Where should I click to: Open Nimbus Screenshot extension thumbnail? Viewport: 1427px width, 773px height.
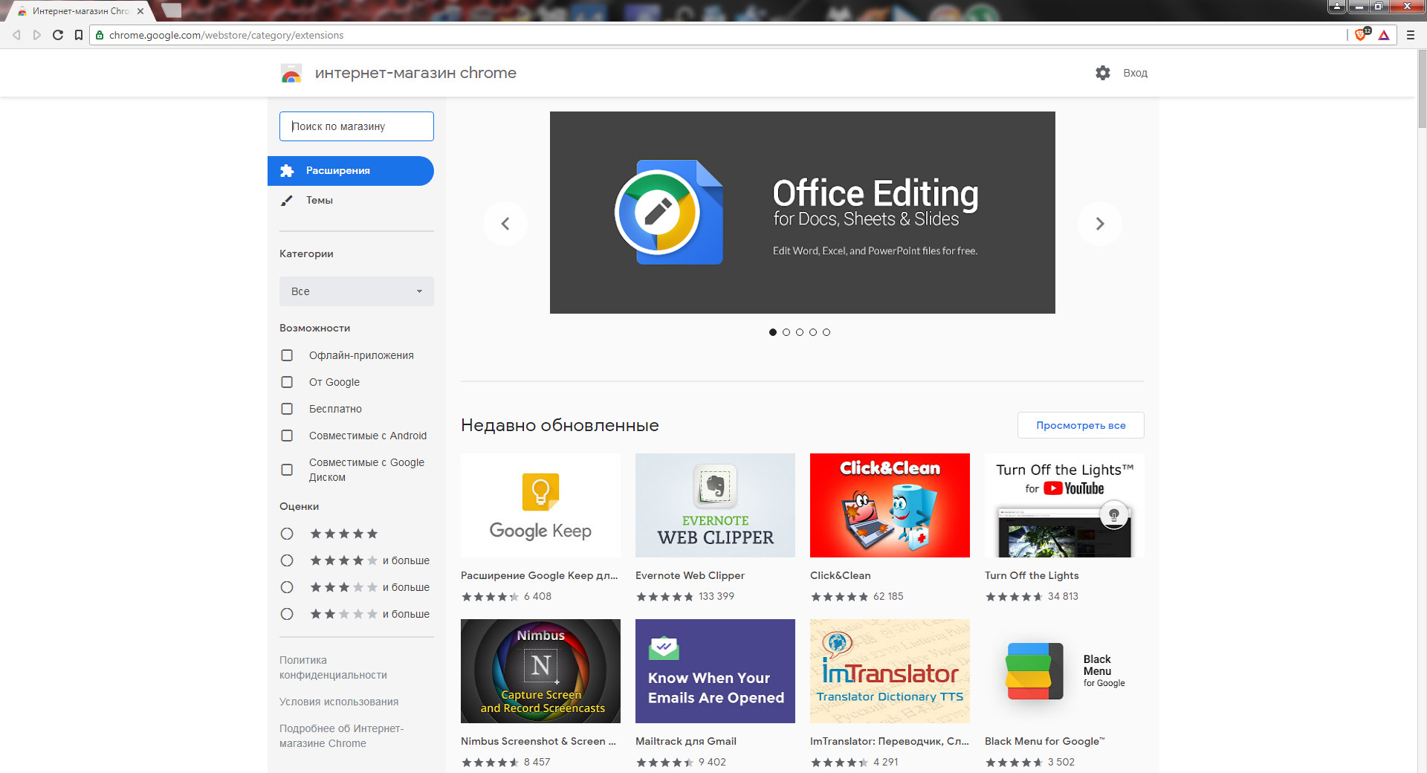(540, 671)
